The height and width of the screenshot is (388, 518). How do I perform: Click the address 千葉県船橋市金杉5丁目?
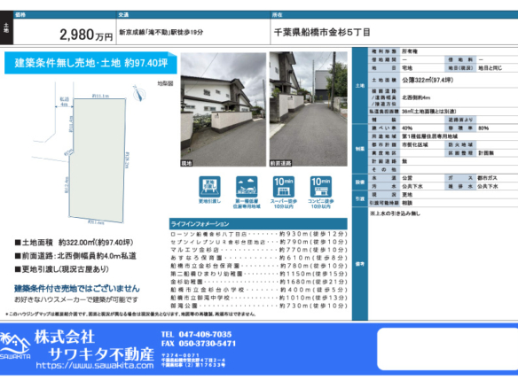click(322, 32)
